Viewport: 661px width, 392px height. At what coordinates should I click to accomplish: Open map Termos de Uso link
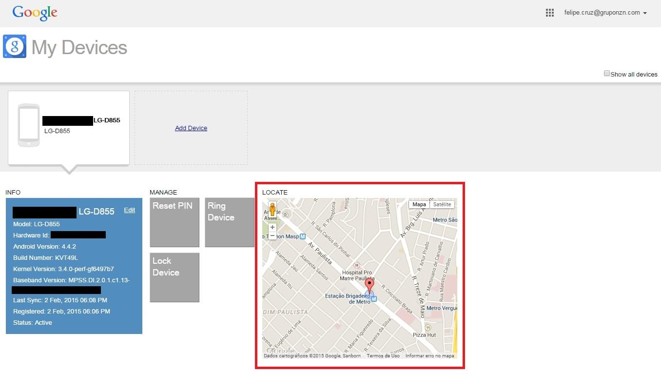click(x=383, y=356)
